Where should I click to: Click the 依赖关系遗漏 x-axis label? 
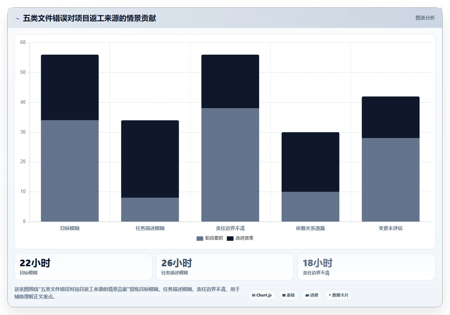pos(310,228)
